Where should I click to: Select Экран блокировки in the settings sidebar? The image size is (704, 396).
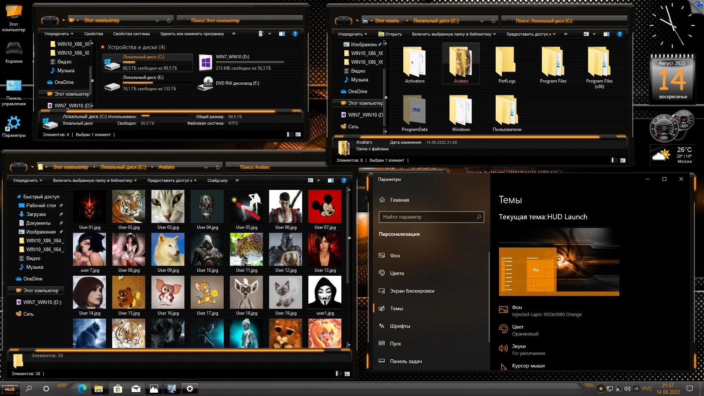(412, 291)
